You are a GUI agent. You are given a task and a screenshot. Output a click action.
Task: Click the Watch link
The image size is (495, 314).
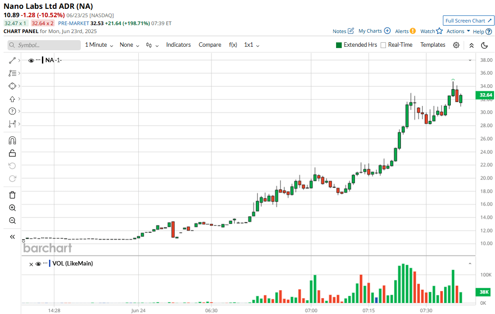pyautogui.click(x=427, y=31)
